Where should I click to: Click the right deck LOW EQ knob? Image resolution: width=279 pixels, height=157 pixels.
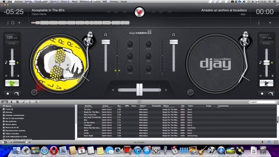pos(148,68)
